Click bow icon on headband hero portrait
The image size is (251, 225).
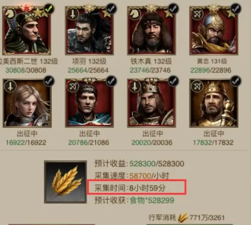[72, 86]
